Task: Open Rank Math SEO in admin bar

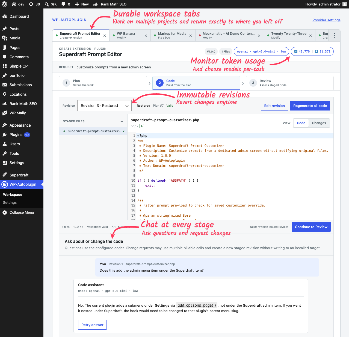Action: (x=110, y=4)
